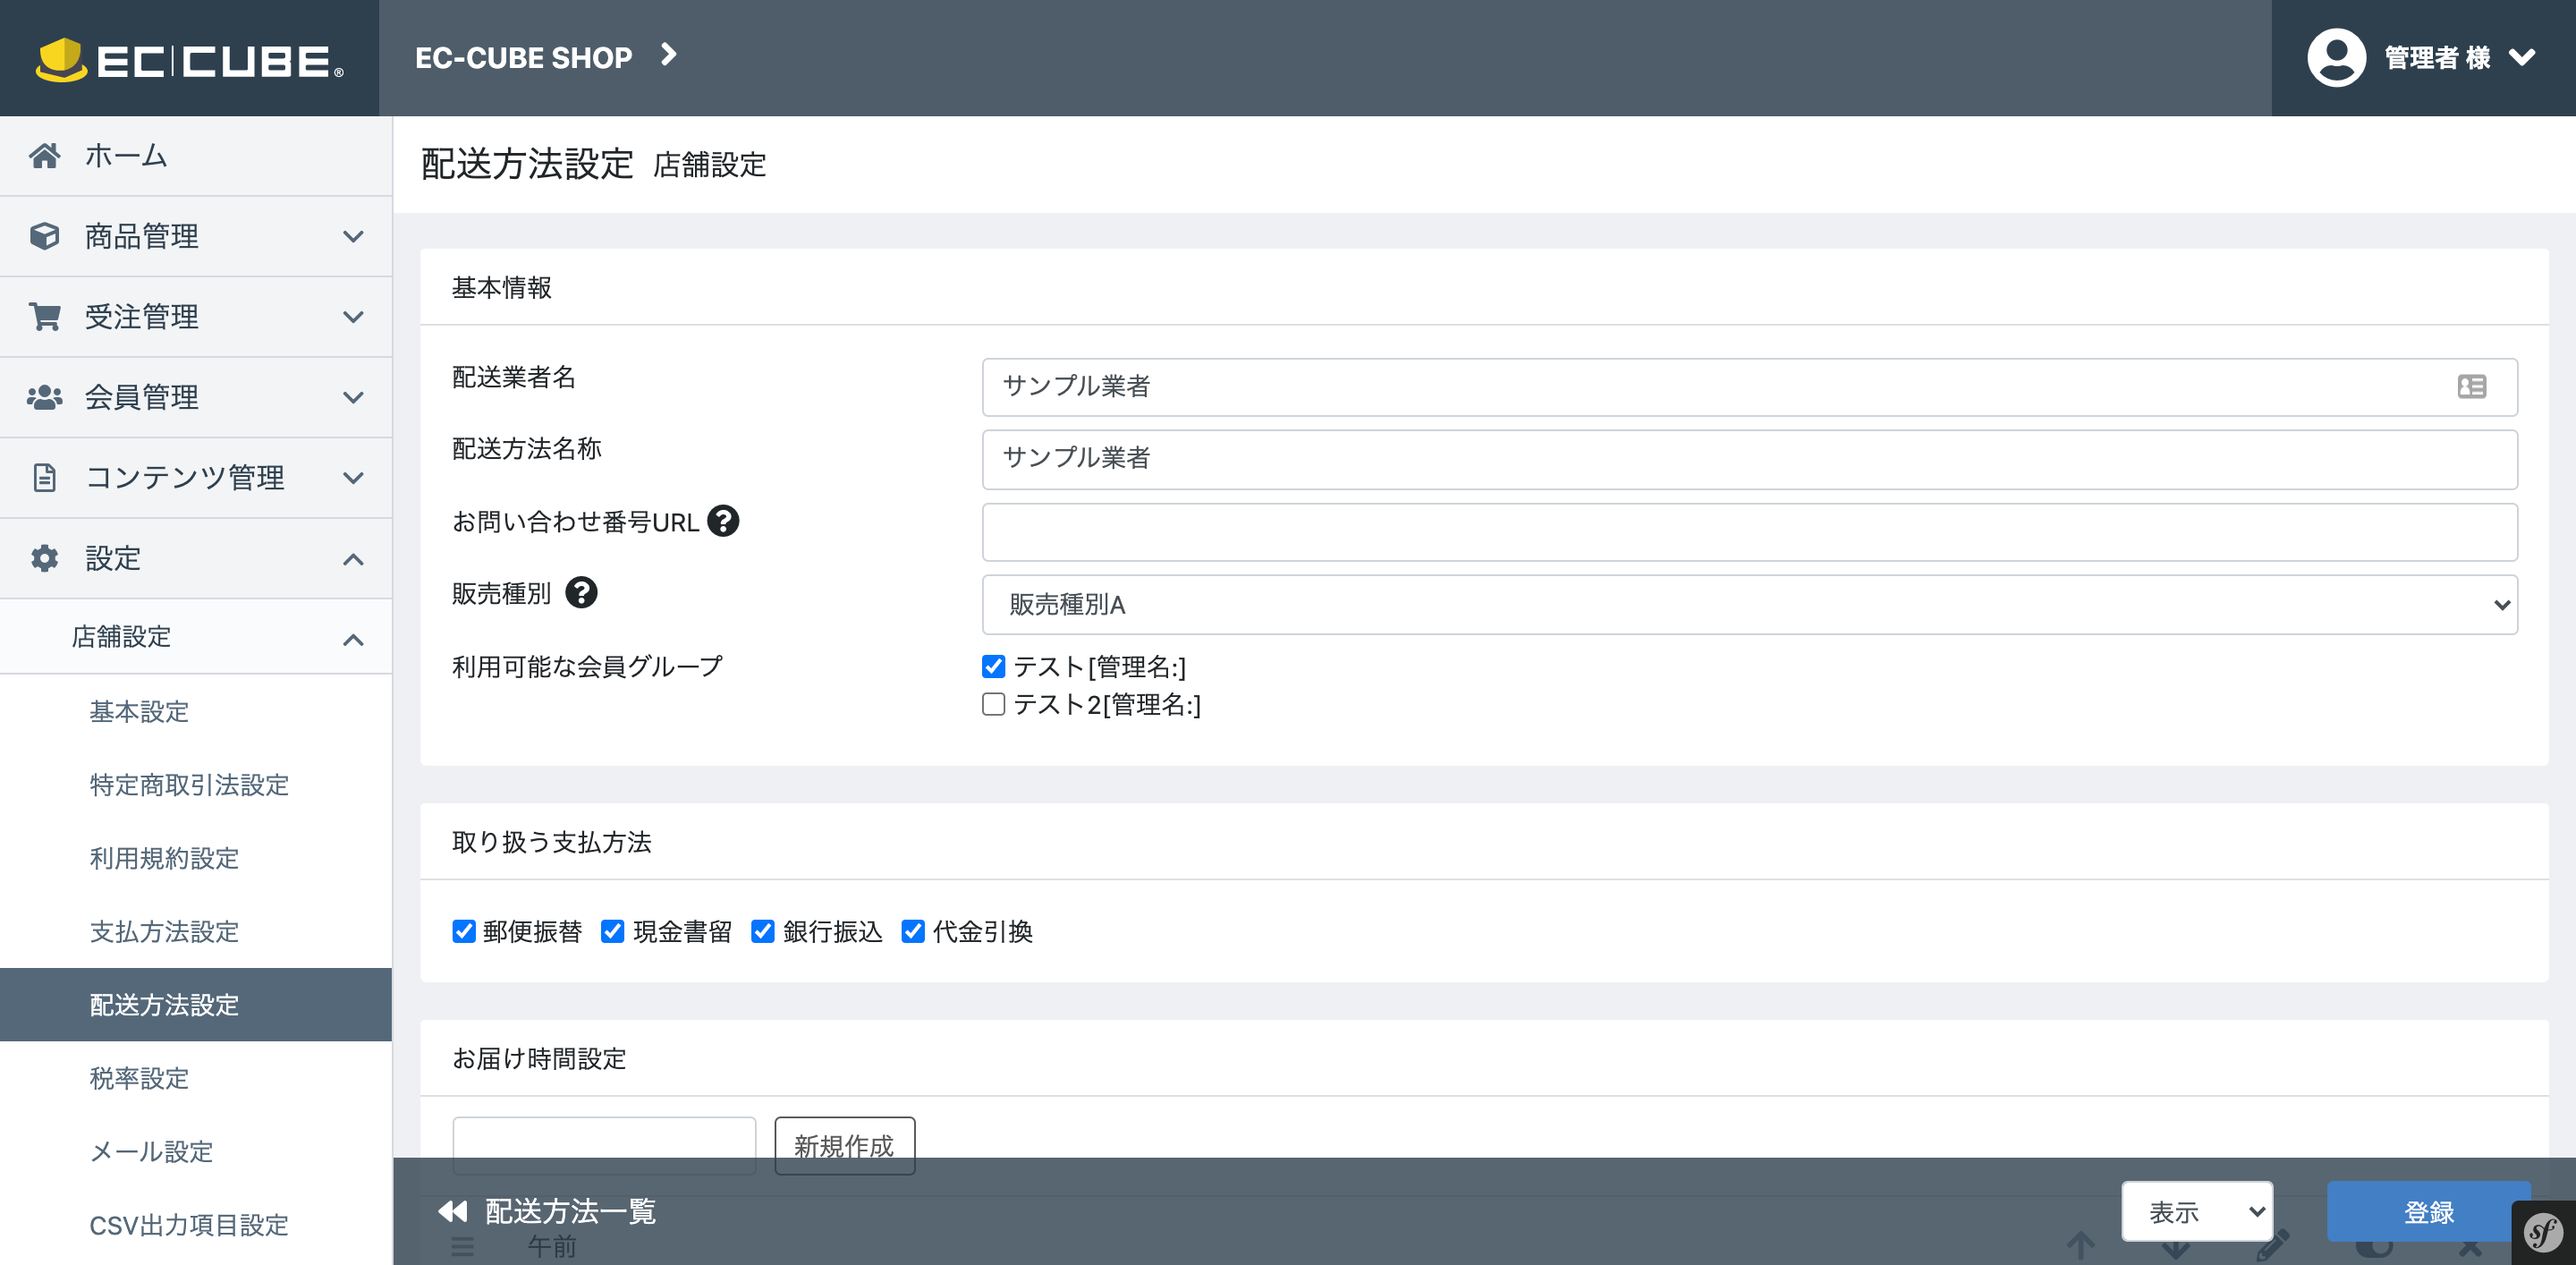Click the EC-CUBE logo
The width and height of the screenshot is (2576, 1265).
[189, 59]
